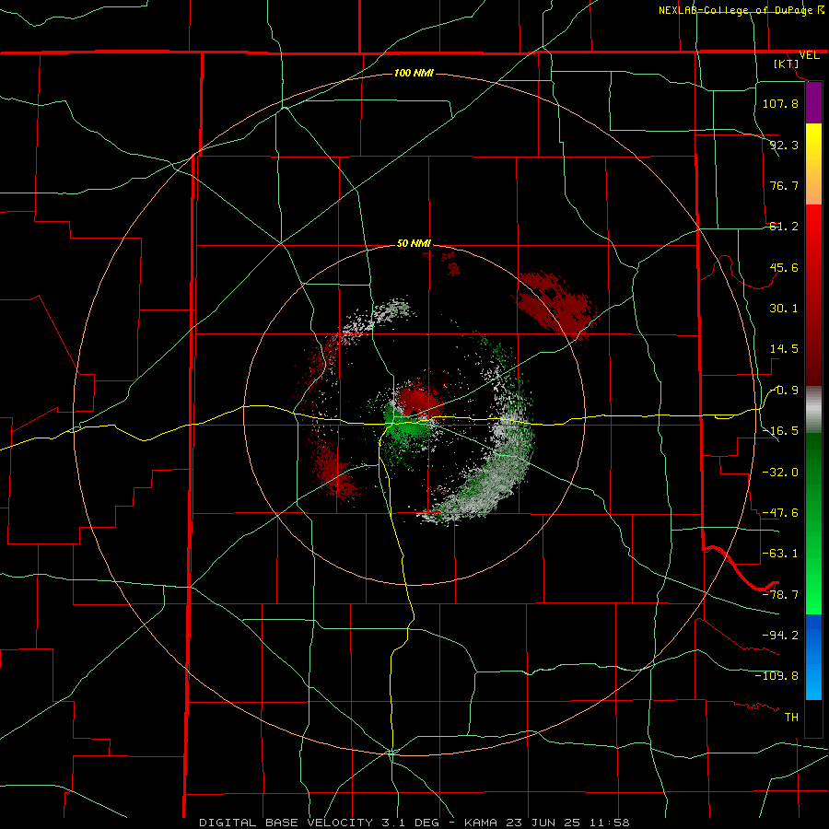Click the -109.8 velocity scale value
829x829 pixels.
(x=776, y=676)
